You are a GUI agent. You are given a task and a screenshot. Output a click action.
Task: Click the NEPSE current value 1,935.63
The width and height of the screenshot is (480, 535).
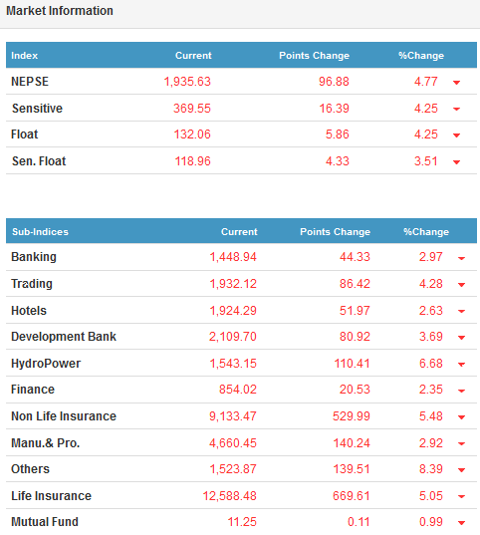[187, 82]
